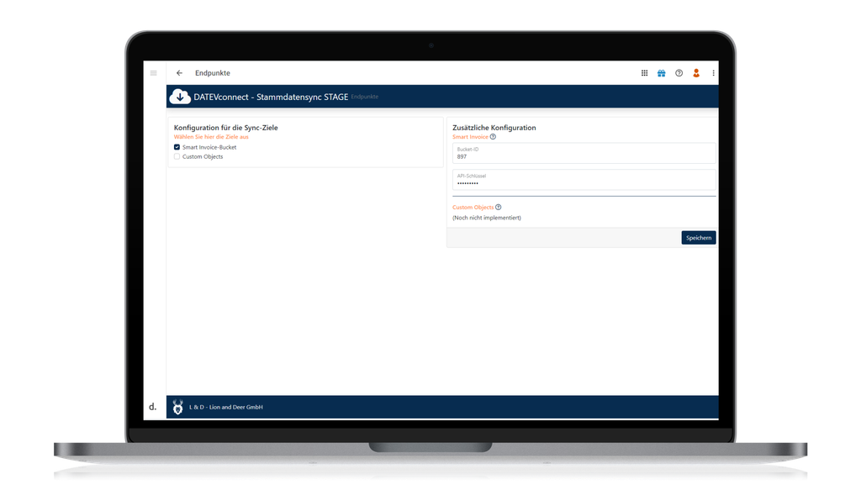This screenshot has height=495, width=861.
Task: Click the cloud download icon in header
Action: point(180,97)
